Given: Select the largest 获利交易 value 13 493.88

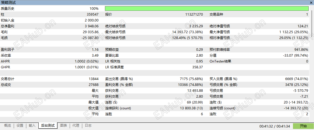Looking at the screenshot, I should (x=195, y=91).
